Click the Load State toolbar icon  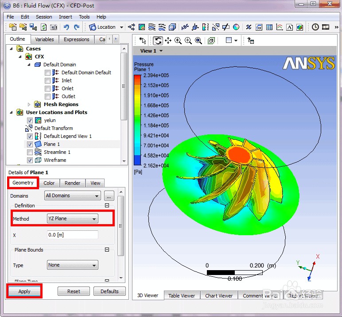[23, 27]
